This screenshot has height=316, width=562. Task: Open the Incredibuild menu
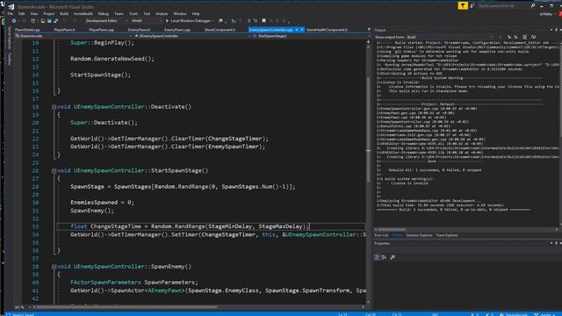[x=83, y=14]
